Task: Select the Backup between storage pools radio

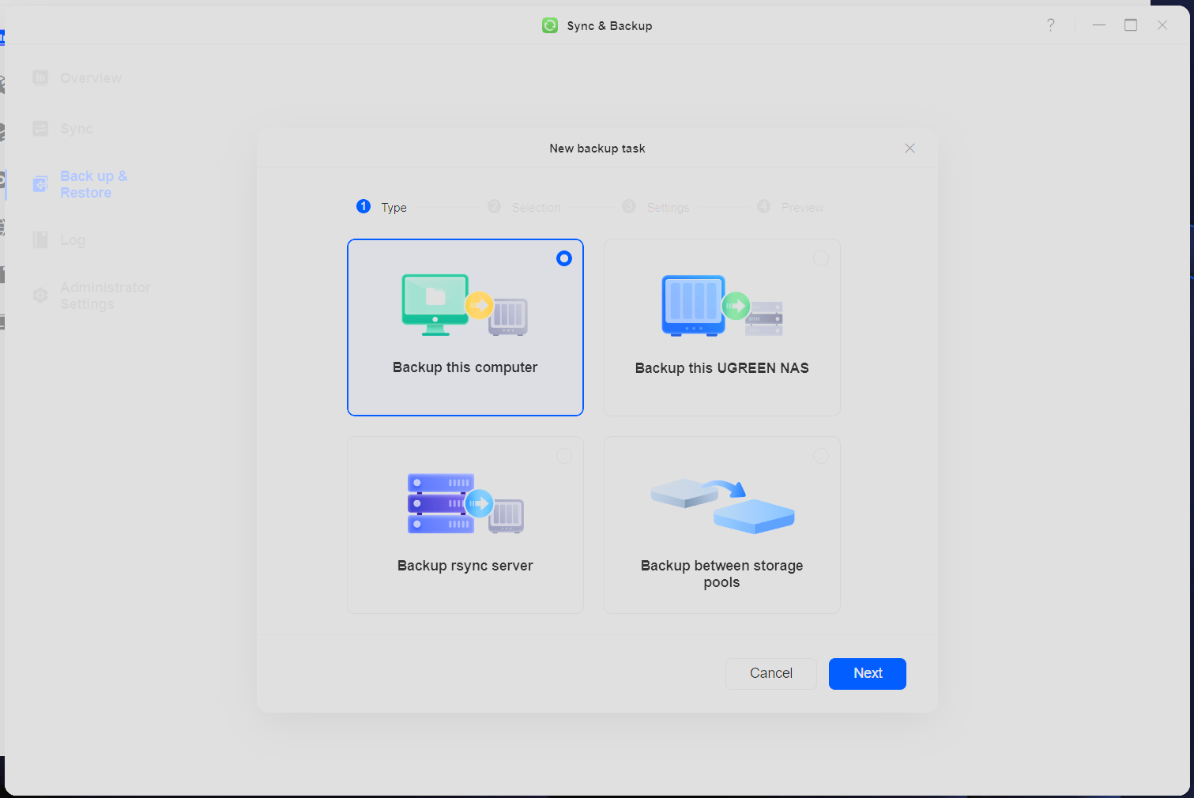Action: pos(821,456)
